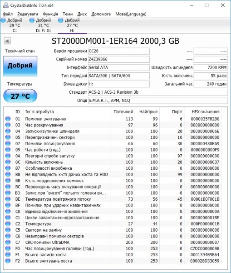
Task: Open the Файл menu
Action: click(8, 14)
